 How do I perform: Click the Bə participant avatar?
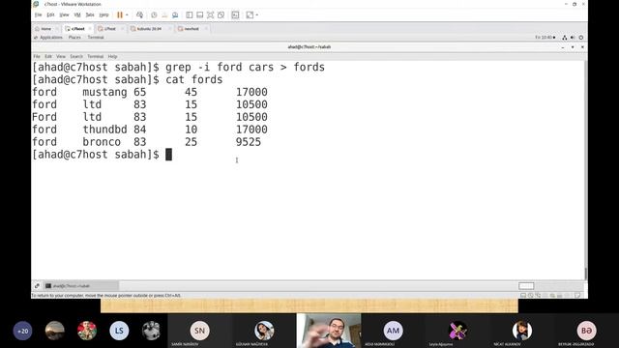point(586,331)
